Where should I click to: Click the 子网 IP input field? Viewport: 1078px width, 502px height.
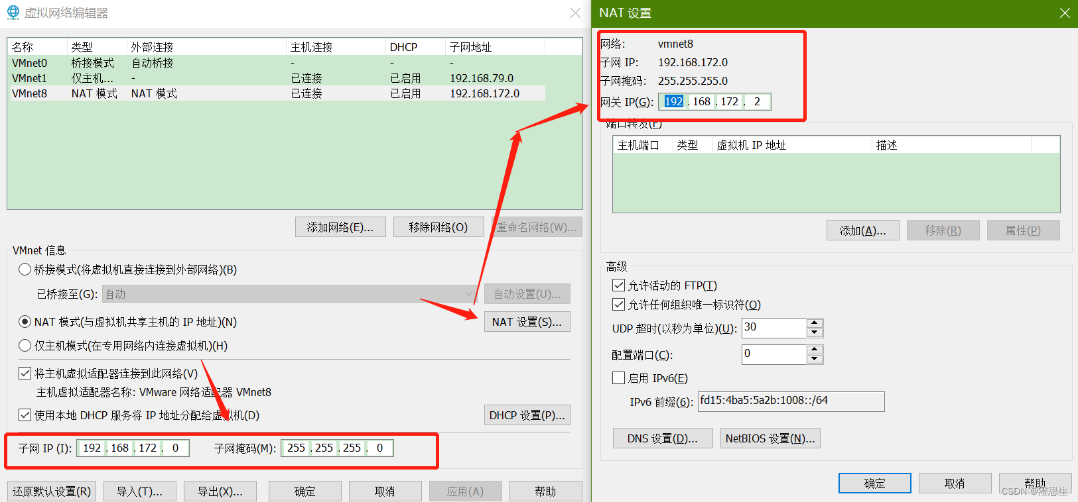[133, 448]
